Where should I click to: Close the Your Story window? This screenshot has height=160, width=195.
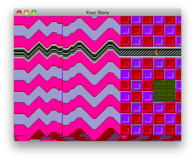coord(19,12)
